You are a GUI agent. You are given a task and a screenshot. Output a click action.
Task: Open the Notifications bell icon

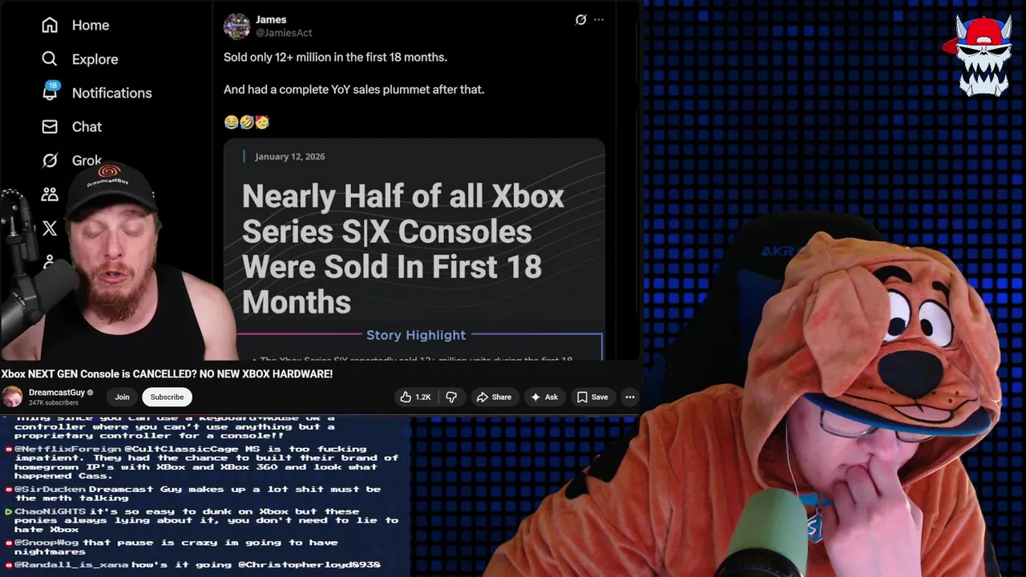pyautogui.click(x=50, y=91)
